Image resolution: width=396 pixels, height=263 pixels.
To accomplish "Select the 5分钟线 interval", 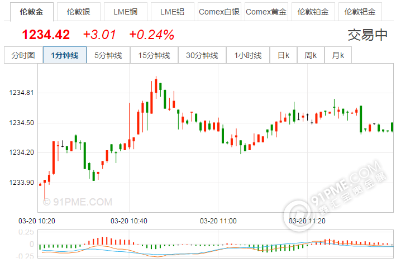I will pyautogui.click(x=108, y=55).
